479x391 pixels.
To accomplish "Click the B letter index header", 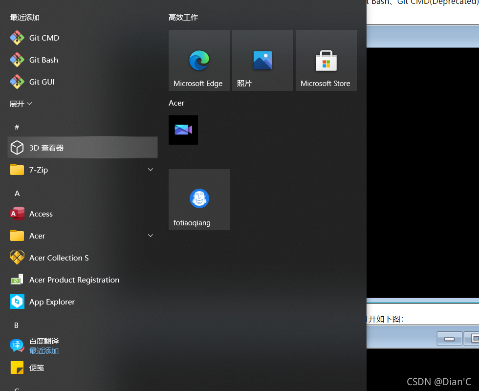I will tap(17, 326).
